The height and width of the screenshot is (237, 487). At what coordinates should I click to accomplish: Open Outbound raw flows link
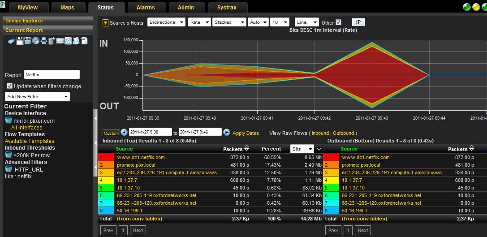[x=344, y=133]
